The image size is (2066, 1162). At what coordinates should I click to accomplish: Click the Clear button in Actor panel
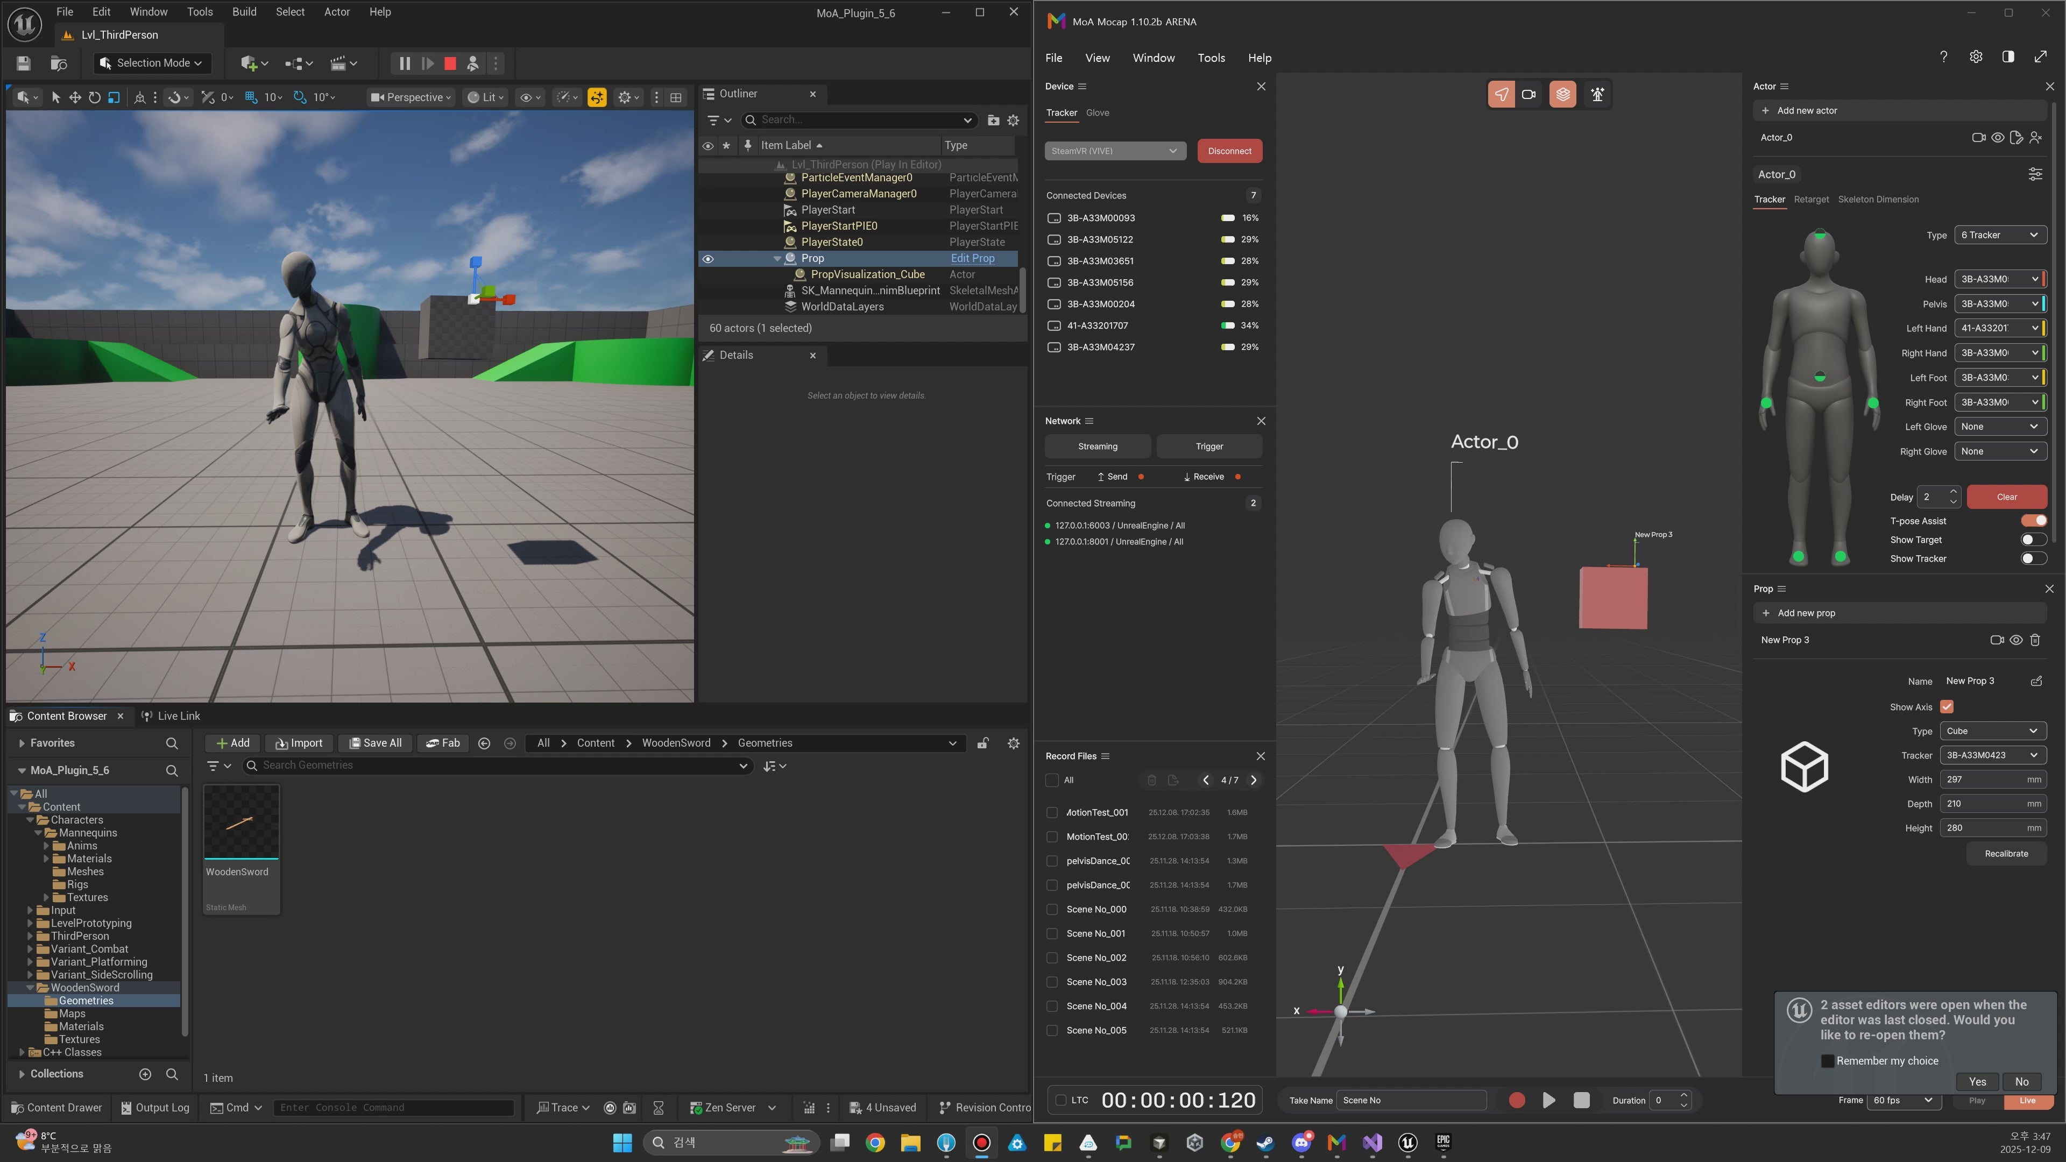(x=2007, y=497)
